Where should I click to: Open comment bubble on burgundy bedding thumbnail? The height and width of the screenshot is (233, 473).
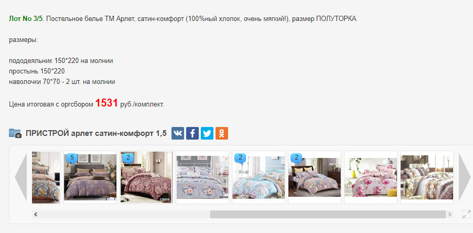tap(128, 158)
